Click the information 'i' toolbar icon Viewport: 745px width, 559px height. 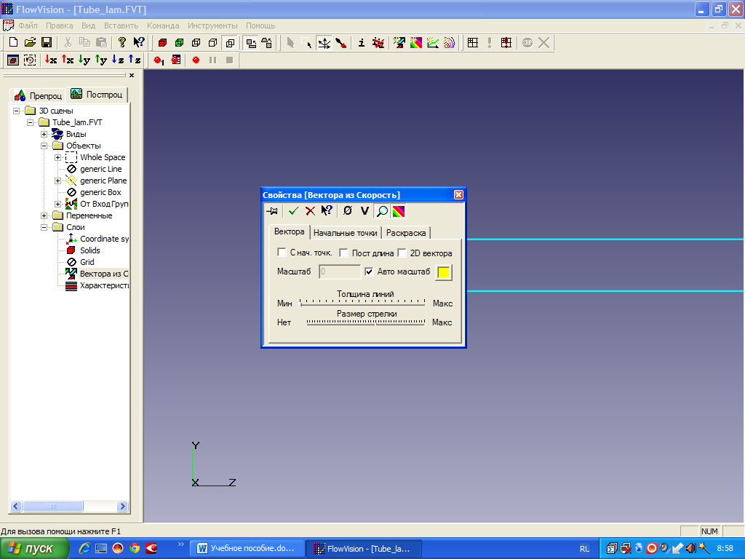coord(361,43)
